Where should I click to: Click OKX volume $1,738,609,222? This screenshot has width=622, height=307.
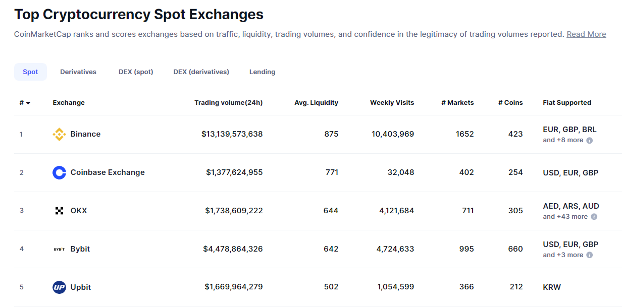click(x=234, y=211)
